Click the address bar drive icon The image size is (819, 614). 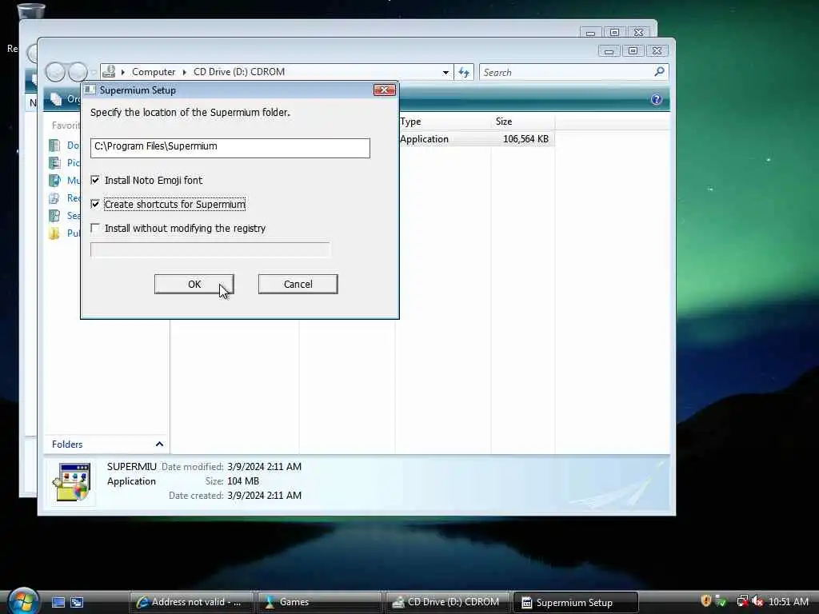coord(109,71)
